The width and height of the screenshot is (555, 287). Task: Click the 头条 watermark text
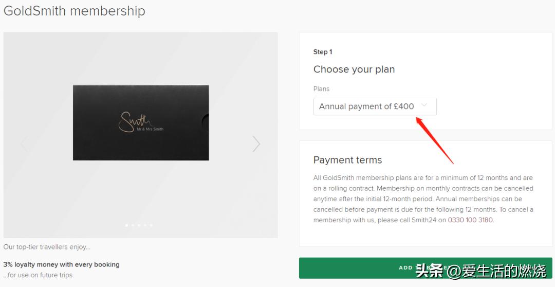tap(429, 270)
